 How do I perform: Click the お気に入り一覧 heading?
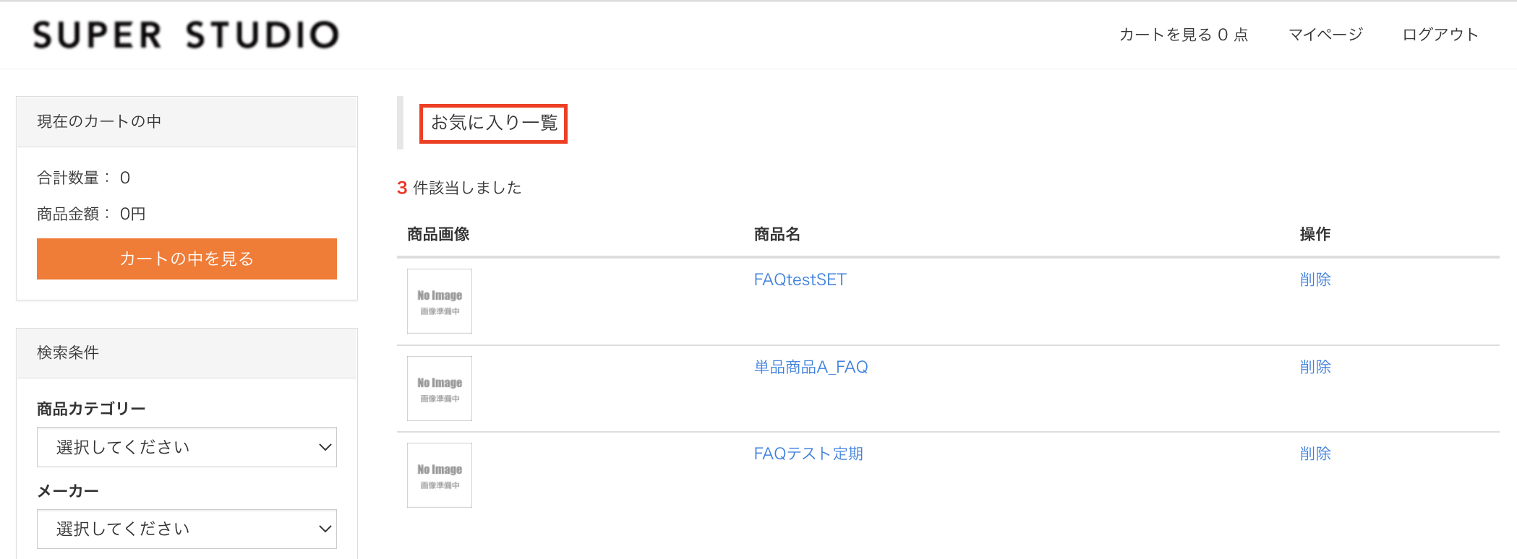[494, 123]
